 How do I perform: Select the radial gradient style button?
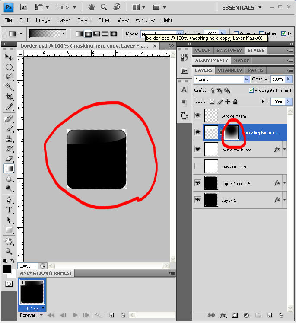point(88,34)
